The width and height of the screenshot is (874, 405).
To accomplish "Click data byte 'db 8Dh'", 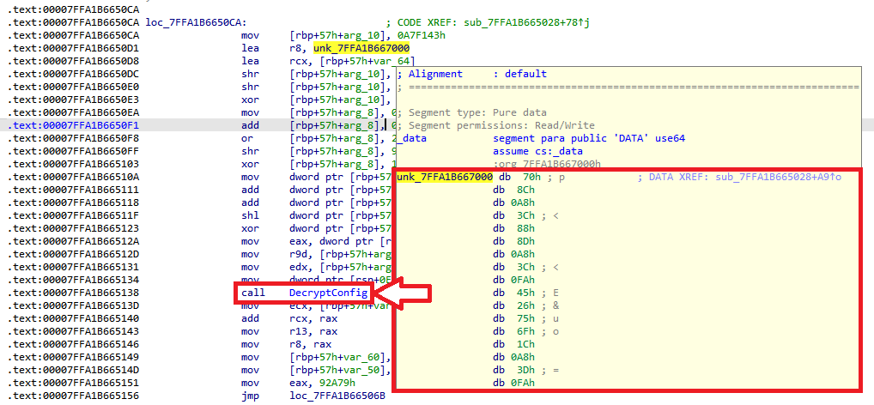I will [x=516, y=242].
